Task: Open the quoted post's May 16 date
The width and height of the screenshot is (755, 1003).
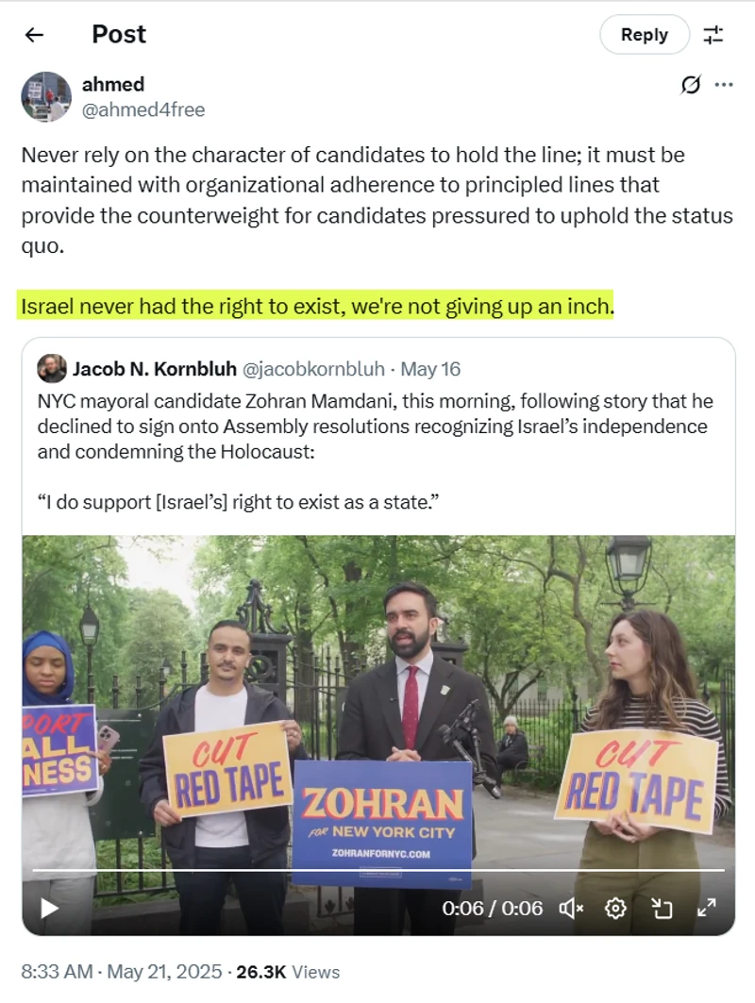Action: point(431,369)
